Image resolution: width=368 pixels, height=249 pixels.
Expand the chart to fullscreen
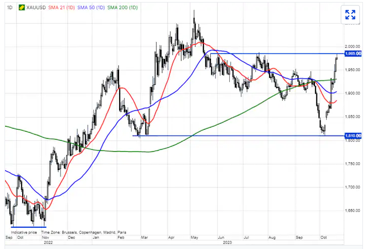click(350, 15)
